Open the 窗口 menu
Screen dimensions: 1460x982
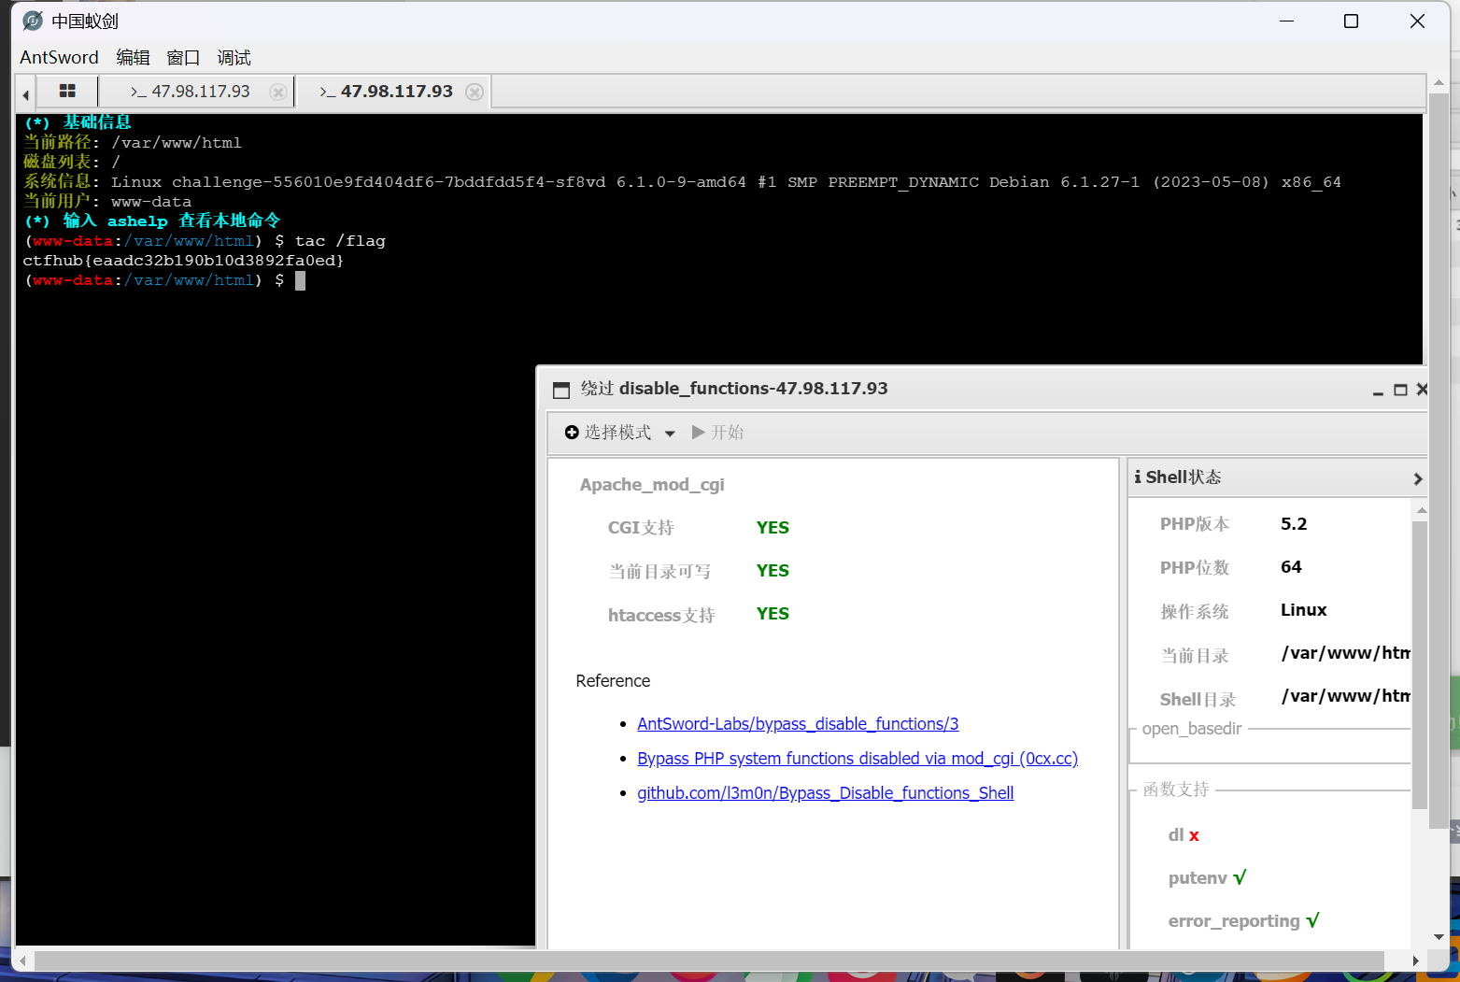(x=183, y=57)
